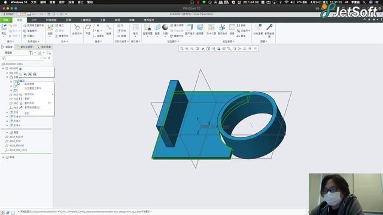Click the Wi-Fi icon in macOS menu bar

[286, 2]
